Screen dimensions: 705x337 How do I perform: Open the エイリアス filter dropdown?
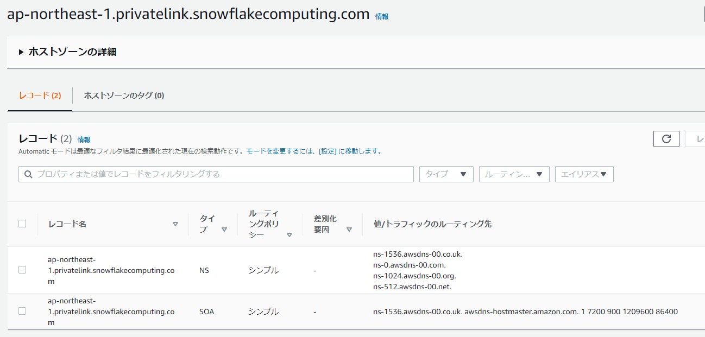coord(584,174)
